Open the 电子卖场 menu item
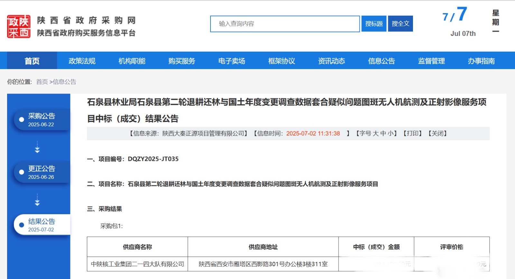The height and width of the screenshot is (279, 515). 231,61
